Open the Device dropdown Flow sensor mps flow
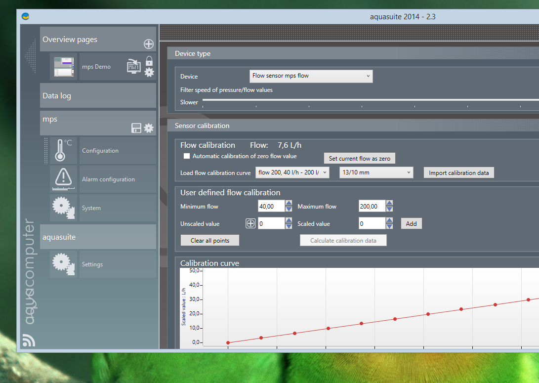The image size is (539, 383). coord(311,76)
